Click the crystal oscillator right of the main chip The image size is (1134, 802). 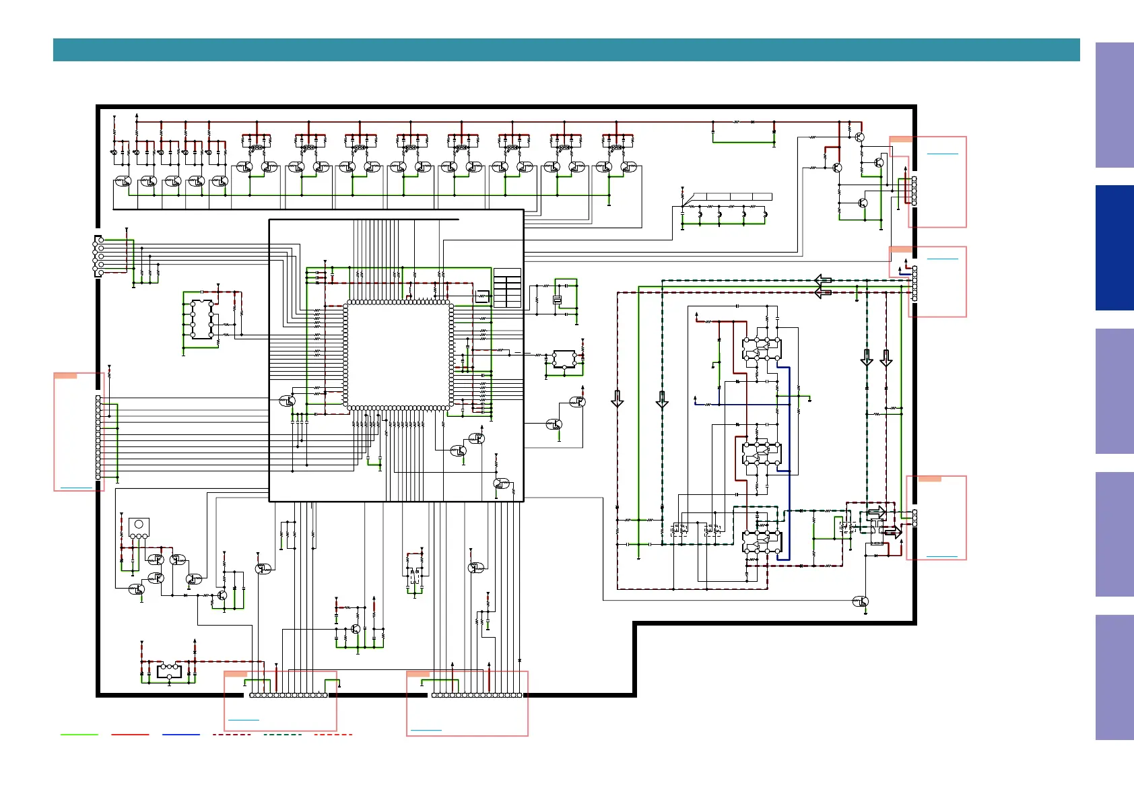tap(557, 300)
